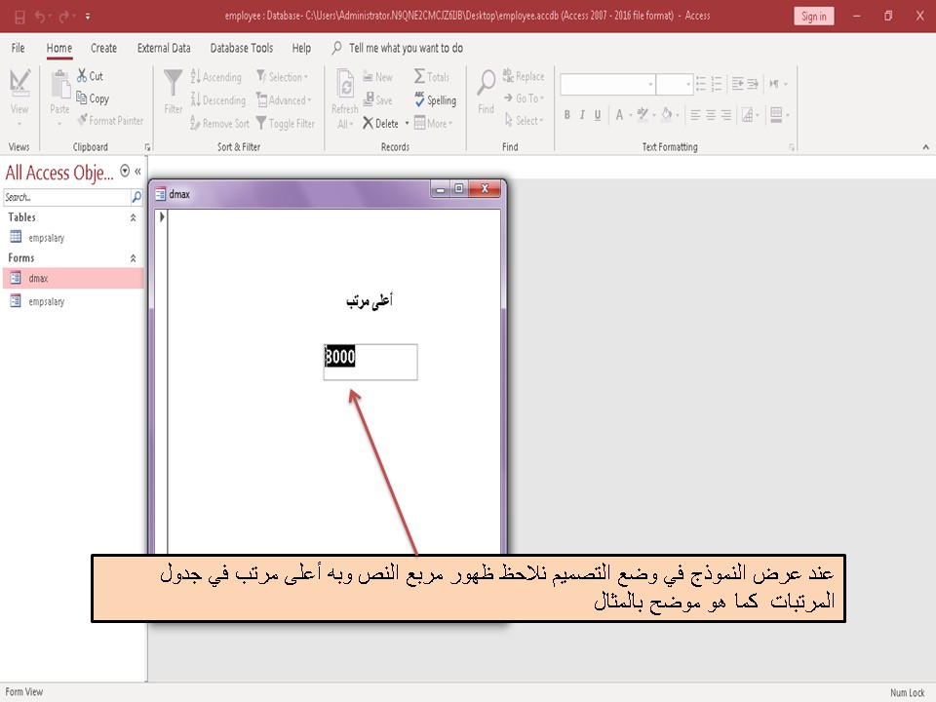The height and width of the screenshot is (702, 936).
Task: Click Replace in the Find group
Action: pos(526,76)
